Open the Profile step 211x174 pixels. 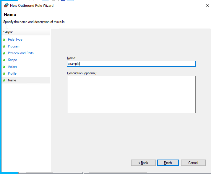click(12, 73)
